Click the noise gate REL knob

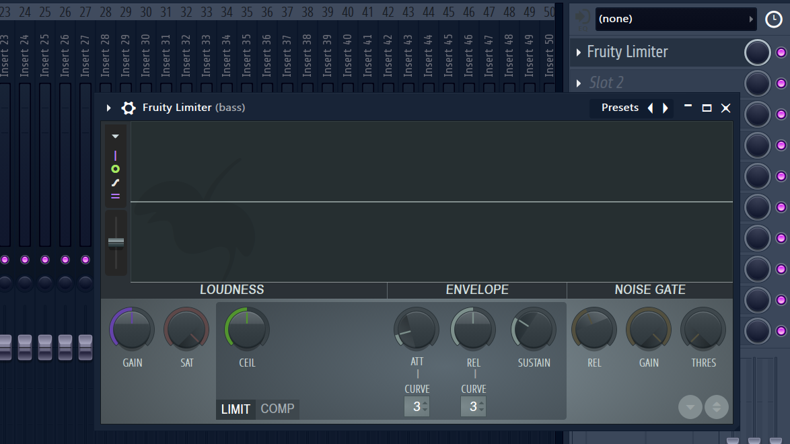594,330
